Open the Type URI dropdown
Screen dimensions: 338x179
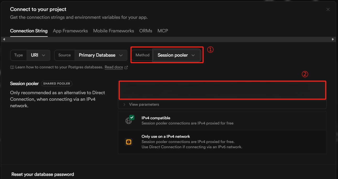[x=38, y=55]
